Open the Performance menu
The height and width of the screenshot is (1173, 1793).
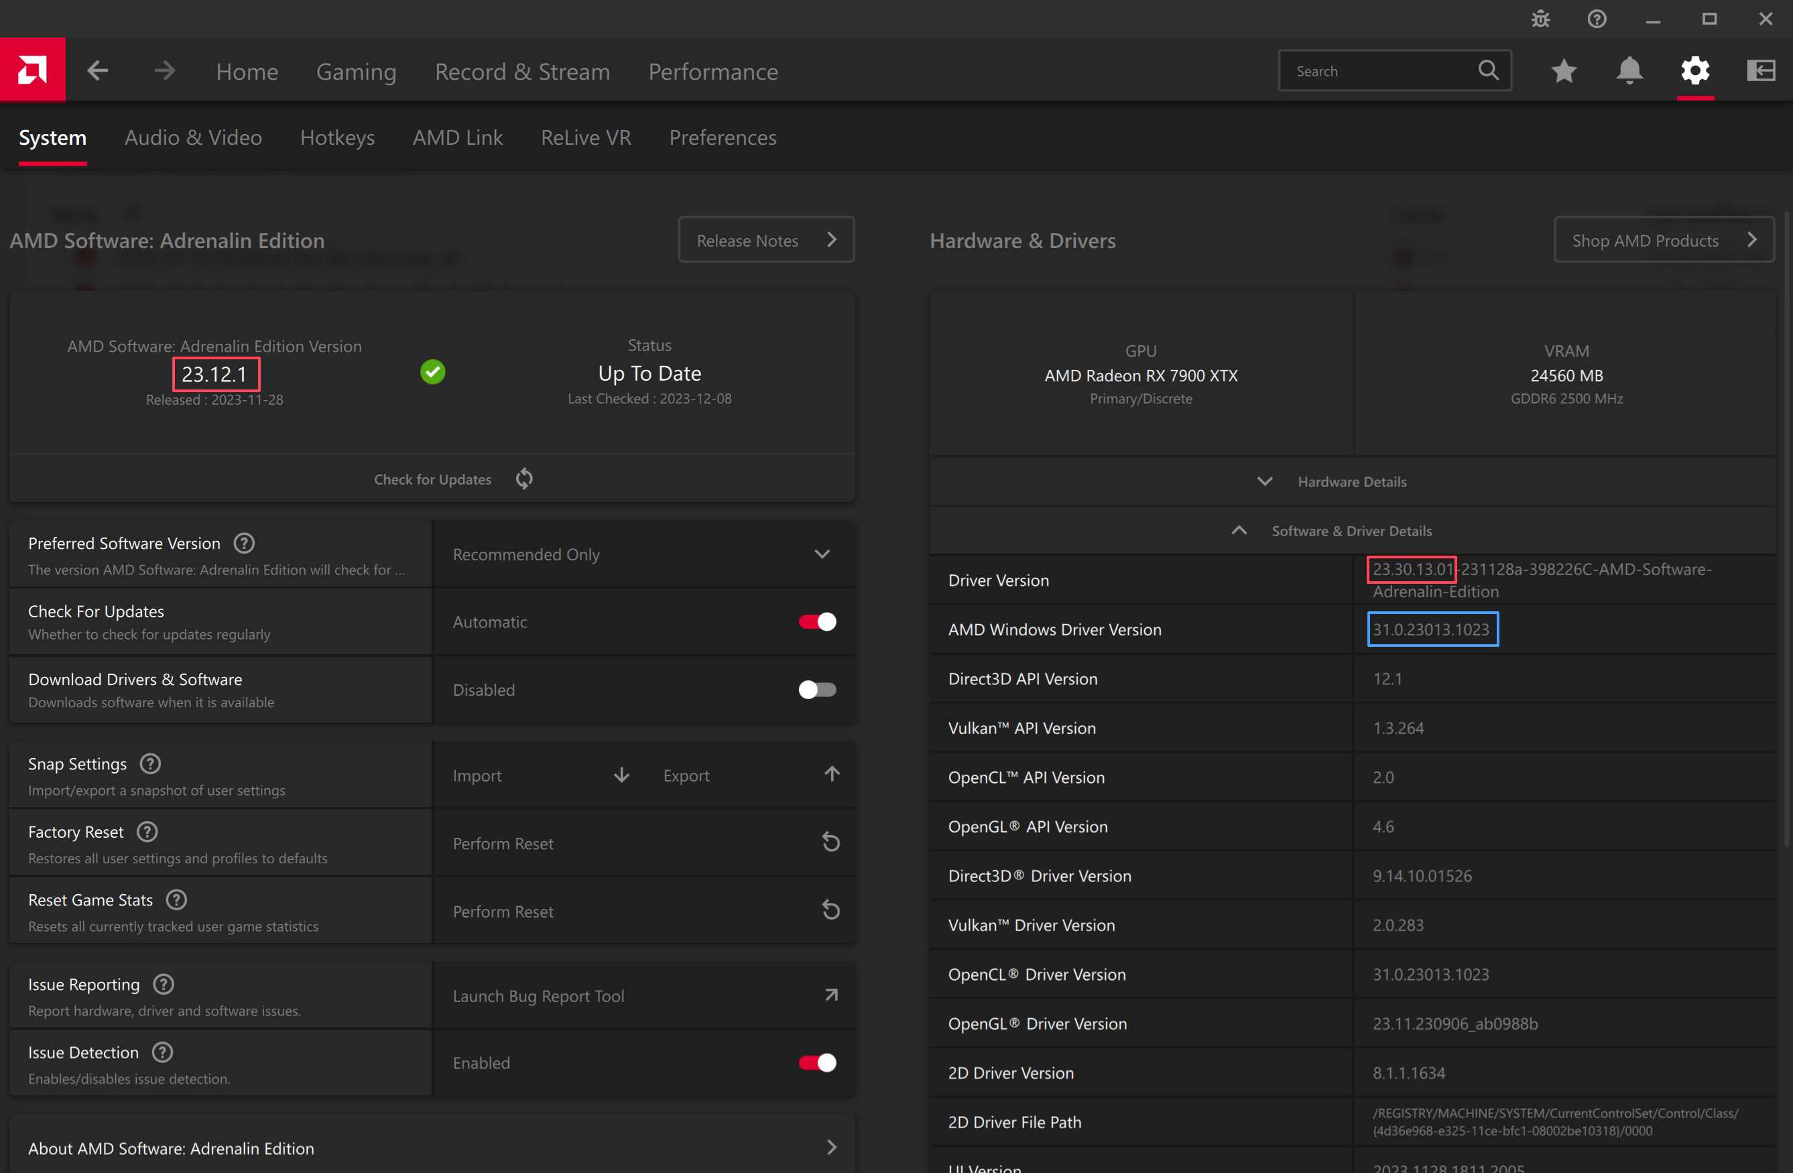click(713, 72)
